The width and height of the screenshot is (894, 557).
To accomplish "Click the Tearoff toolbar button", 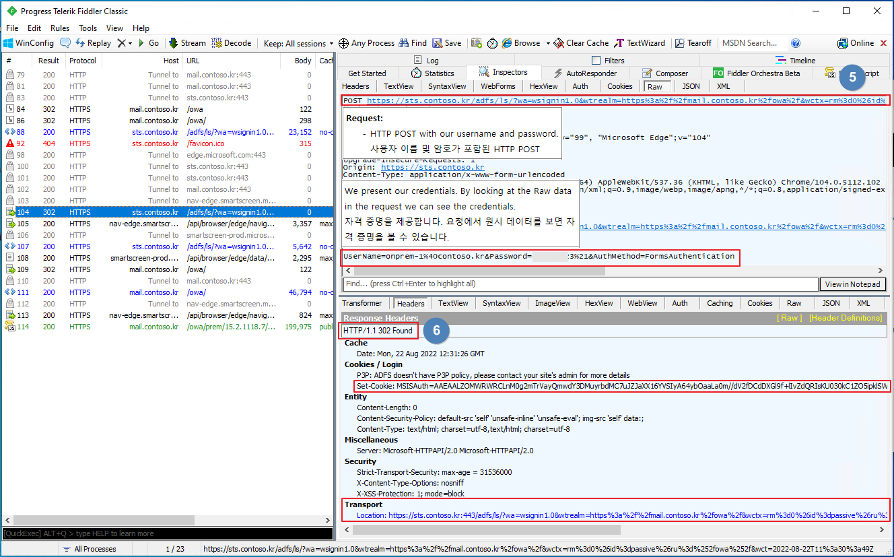I will 693,43.
